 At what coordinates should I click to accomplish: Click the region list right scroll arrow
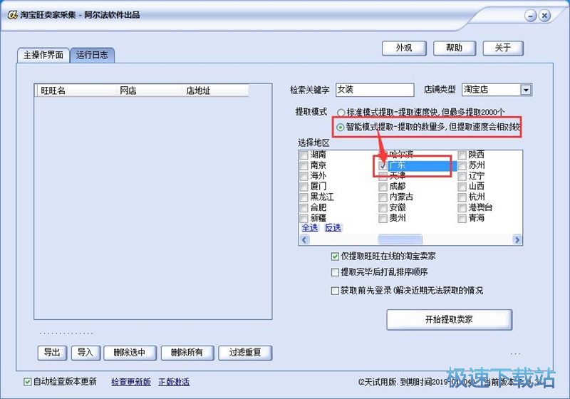(517, 240)
